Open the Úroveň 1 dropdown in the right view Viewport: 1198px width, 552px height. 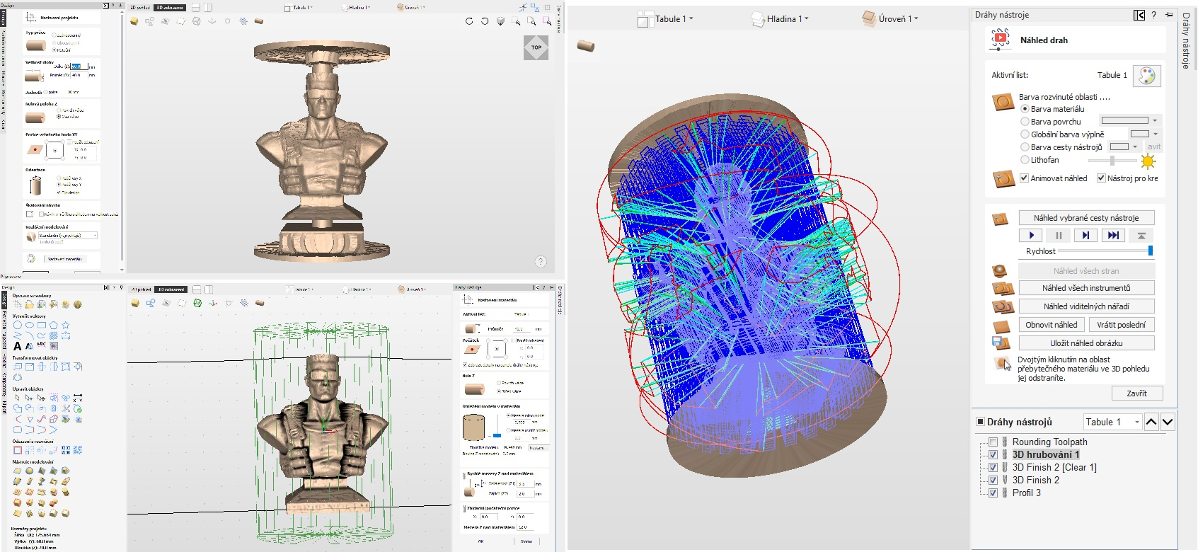890,19
